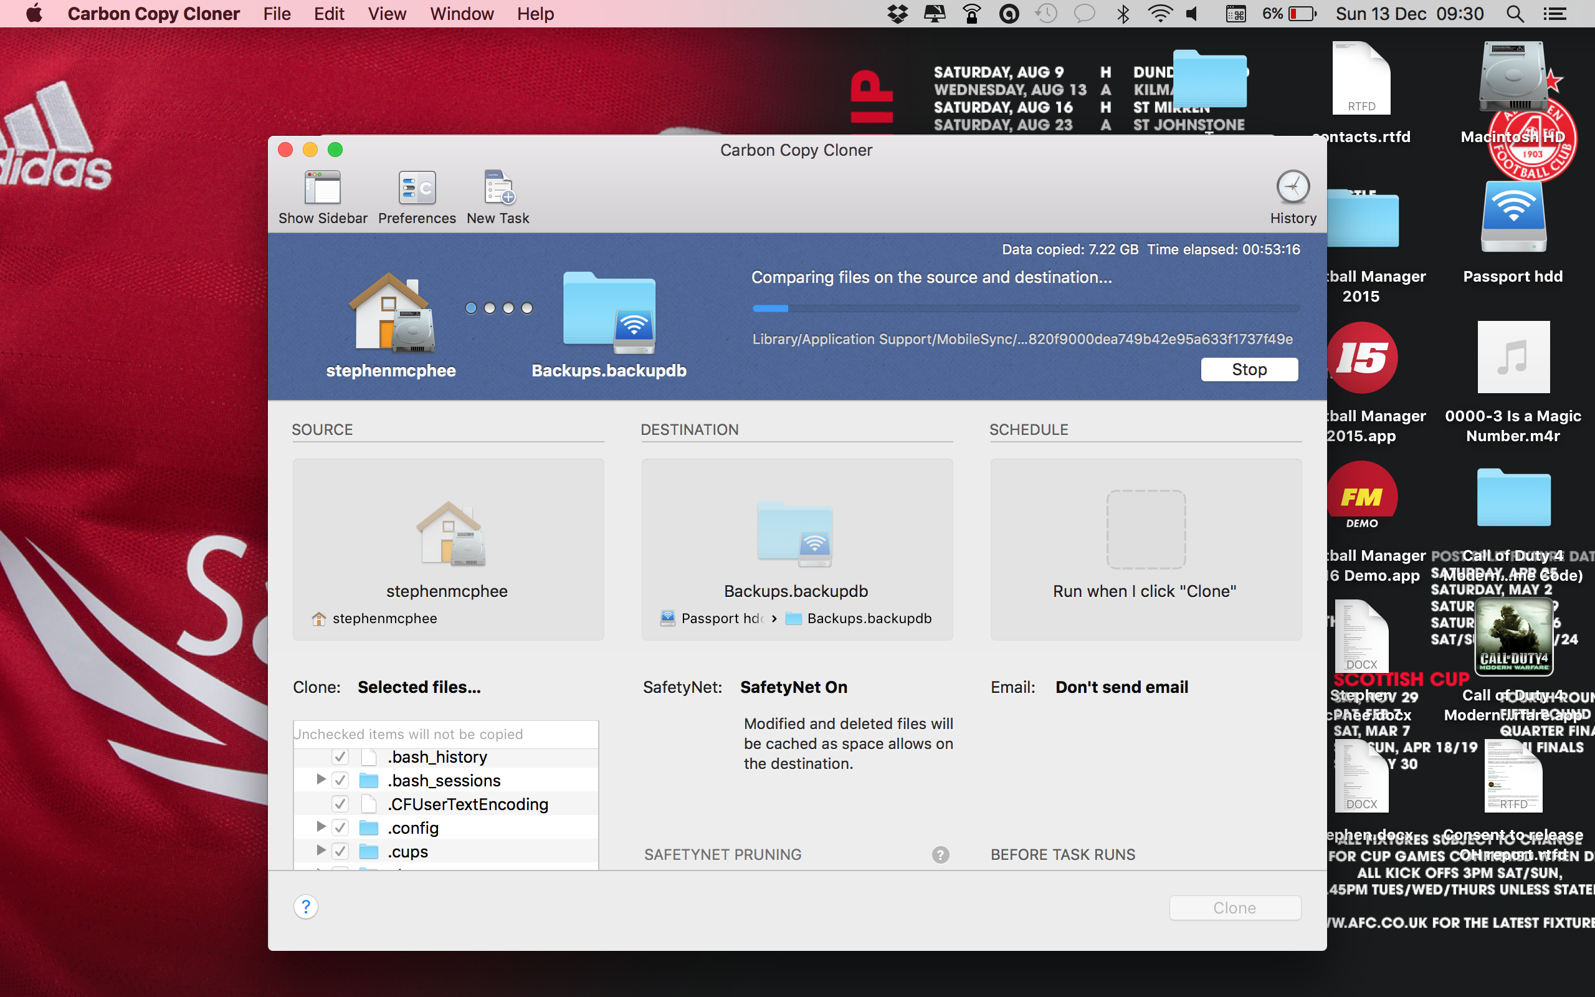Image resolution: width=1595 pixels, height=997 pixels.
Task: Open the window help question mark button
Action: 306,907
